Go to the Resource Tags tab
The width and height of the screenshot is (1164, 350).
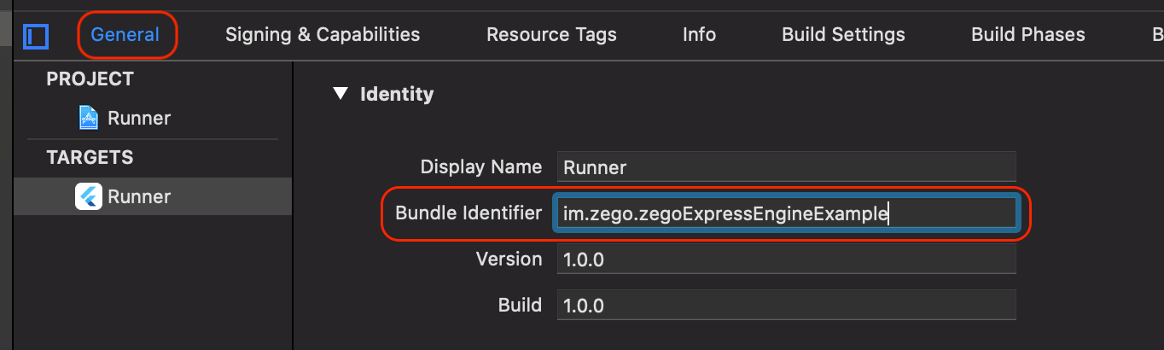[551, 35]
